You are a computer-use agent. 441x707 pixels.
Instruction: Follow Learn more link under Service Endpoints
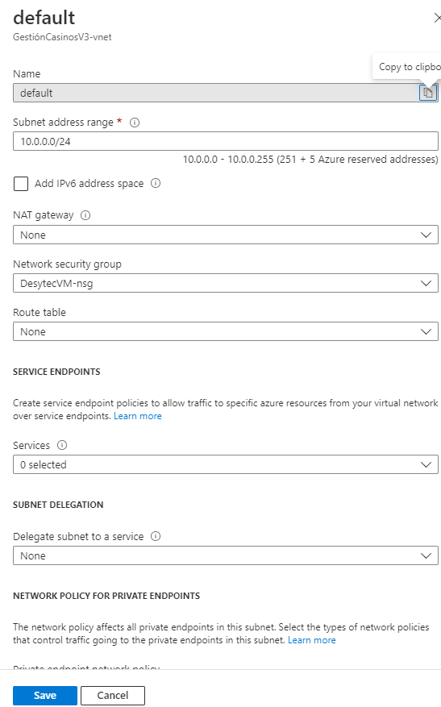[138, 416]
